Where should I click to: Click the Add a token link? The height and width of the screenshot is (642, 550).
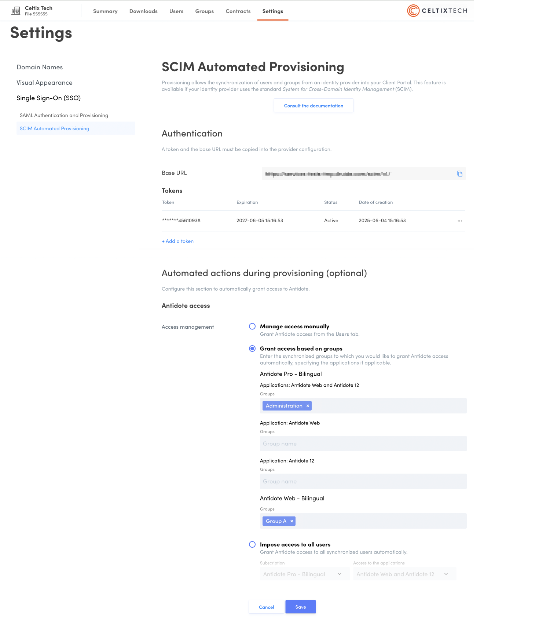point(178,241)
